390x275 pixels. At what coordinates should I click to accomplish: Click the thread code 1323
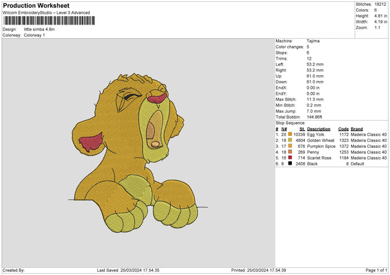tap(344, 141)
